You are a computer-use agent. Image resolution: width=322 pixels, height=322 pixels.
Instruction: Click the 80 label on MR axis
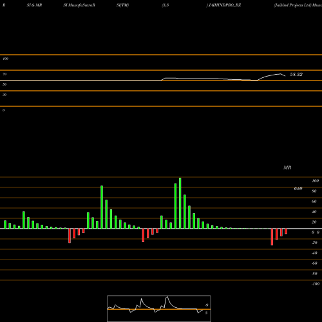[x=314, y=191]
